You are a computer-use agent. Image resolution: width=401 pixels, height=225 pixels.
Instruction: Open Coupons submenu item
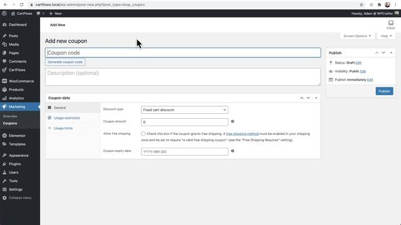[x=10, y=123]
